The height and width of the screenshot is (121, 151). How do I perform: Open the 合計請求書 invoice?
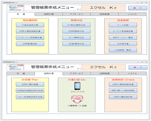click(123, 44)
